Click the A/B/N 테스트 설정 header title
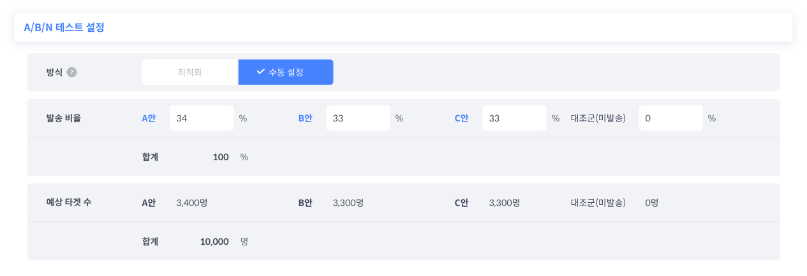The image size is (807, 276). 64,27
